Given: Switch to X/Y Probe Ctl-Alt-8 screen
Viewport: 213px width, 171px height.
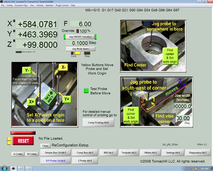Looking at the screenshot, I should (55, 161).
